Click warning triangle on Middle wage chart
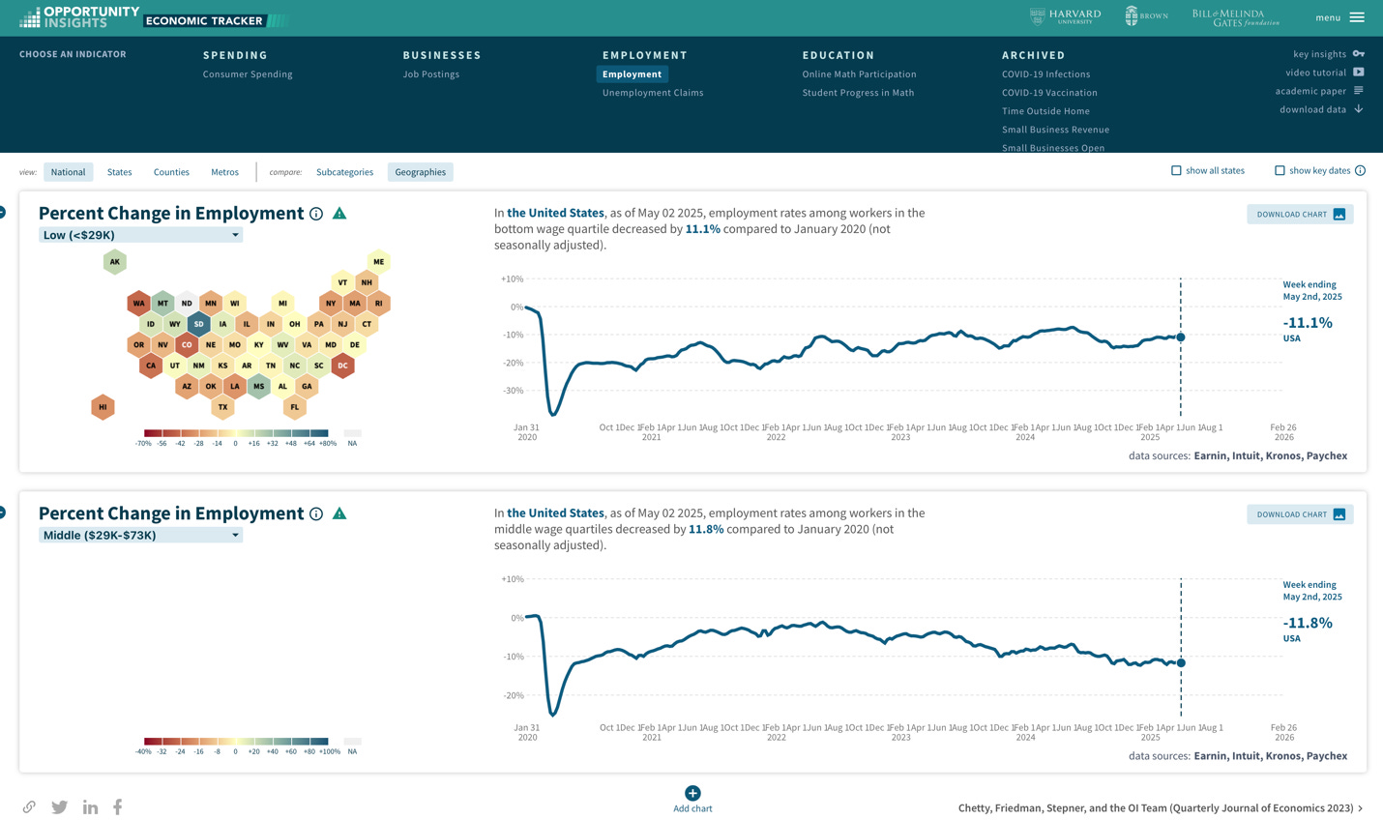The image size is (1383, 820). click(339, 512)
